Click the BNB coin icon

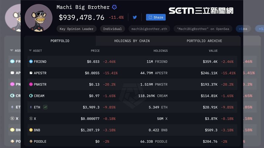coord(31,130)
